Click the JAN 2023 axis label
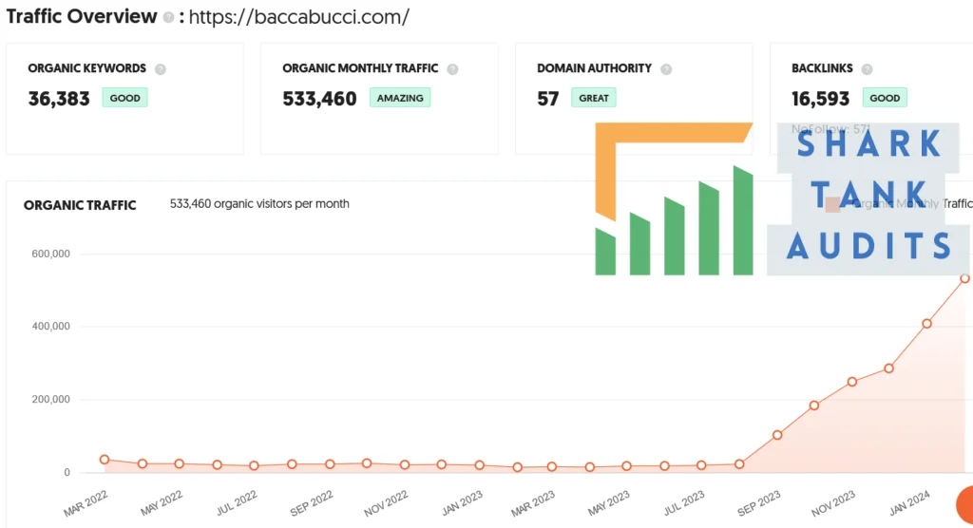The height and width of the screenshot is (528, 973). pos(463,503)
